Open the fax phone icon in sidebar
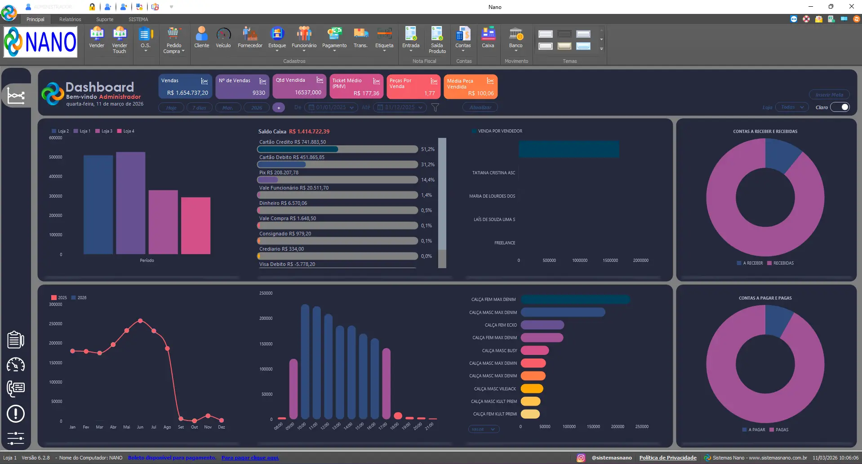Screen dimensions: 862x464 (x=16, y=389)
